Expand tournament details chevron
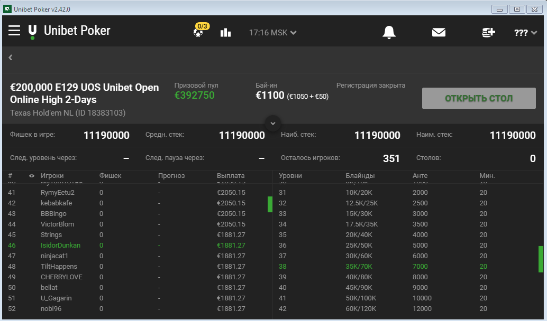 tap(273, 123)
